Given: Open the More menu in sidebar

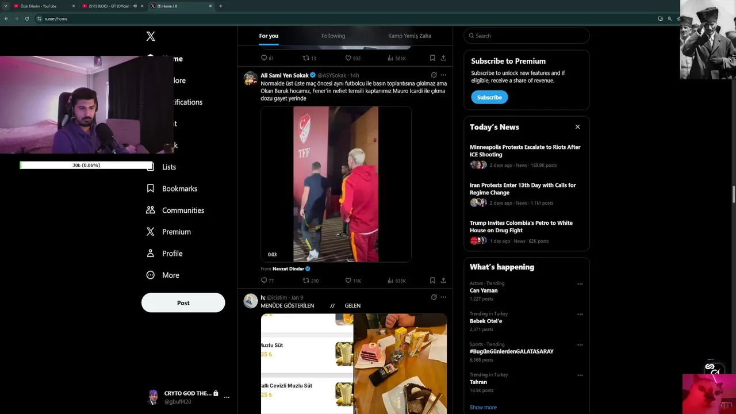Looking at the screenshot, I should (170, 275).
